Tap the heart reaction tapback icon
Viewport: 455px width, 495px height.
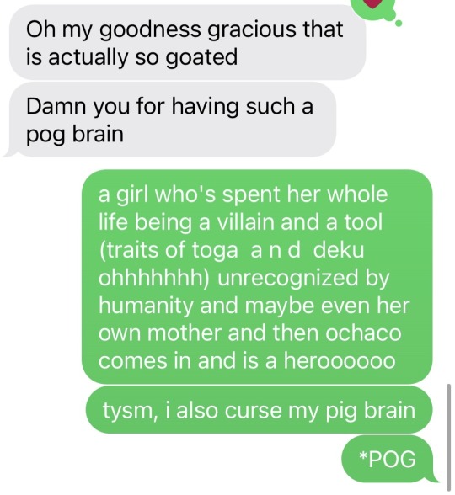point(373,3)
